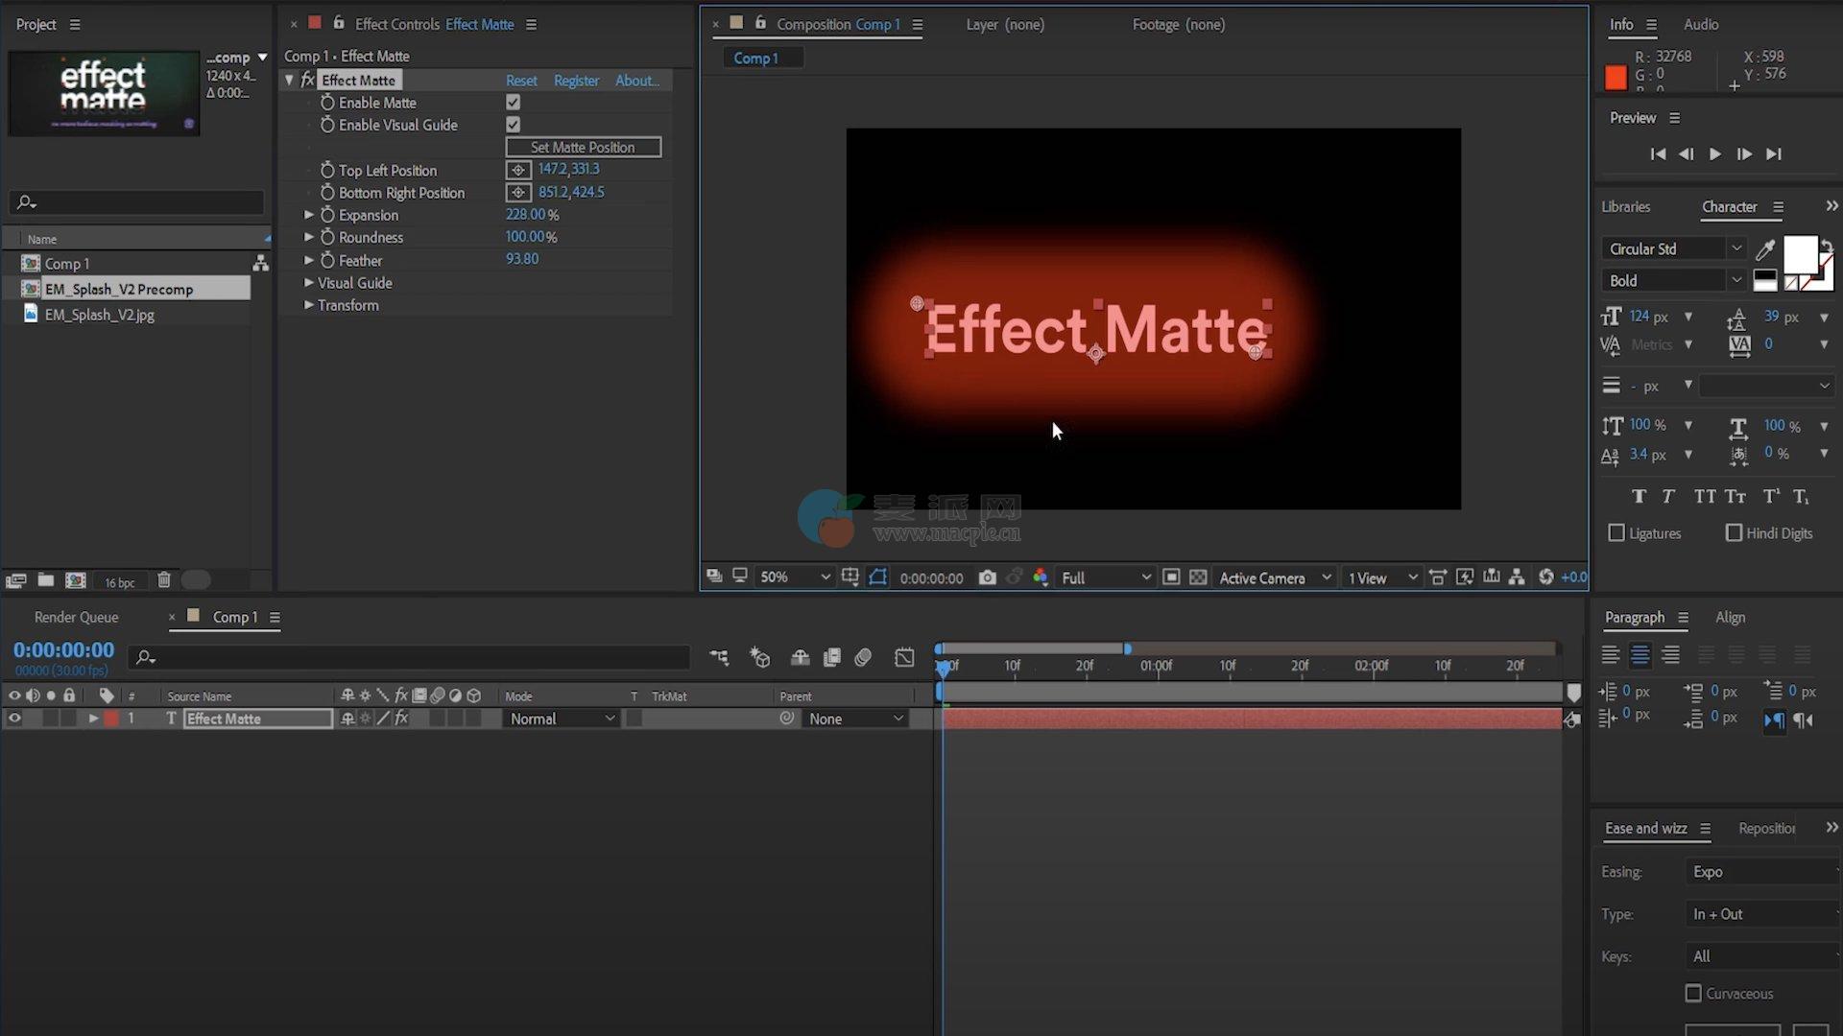
Task: Click the Reset link for Effect Matte
Action: click(x=521, y=81)
